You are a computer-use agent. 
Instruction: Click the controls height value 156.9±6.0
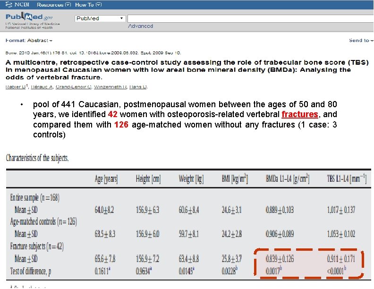coord(147,234)
